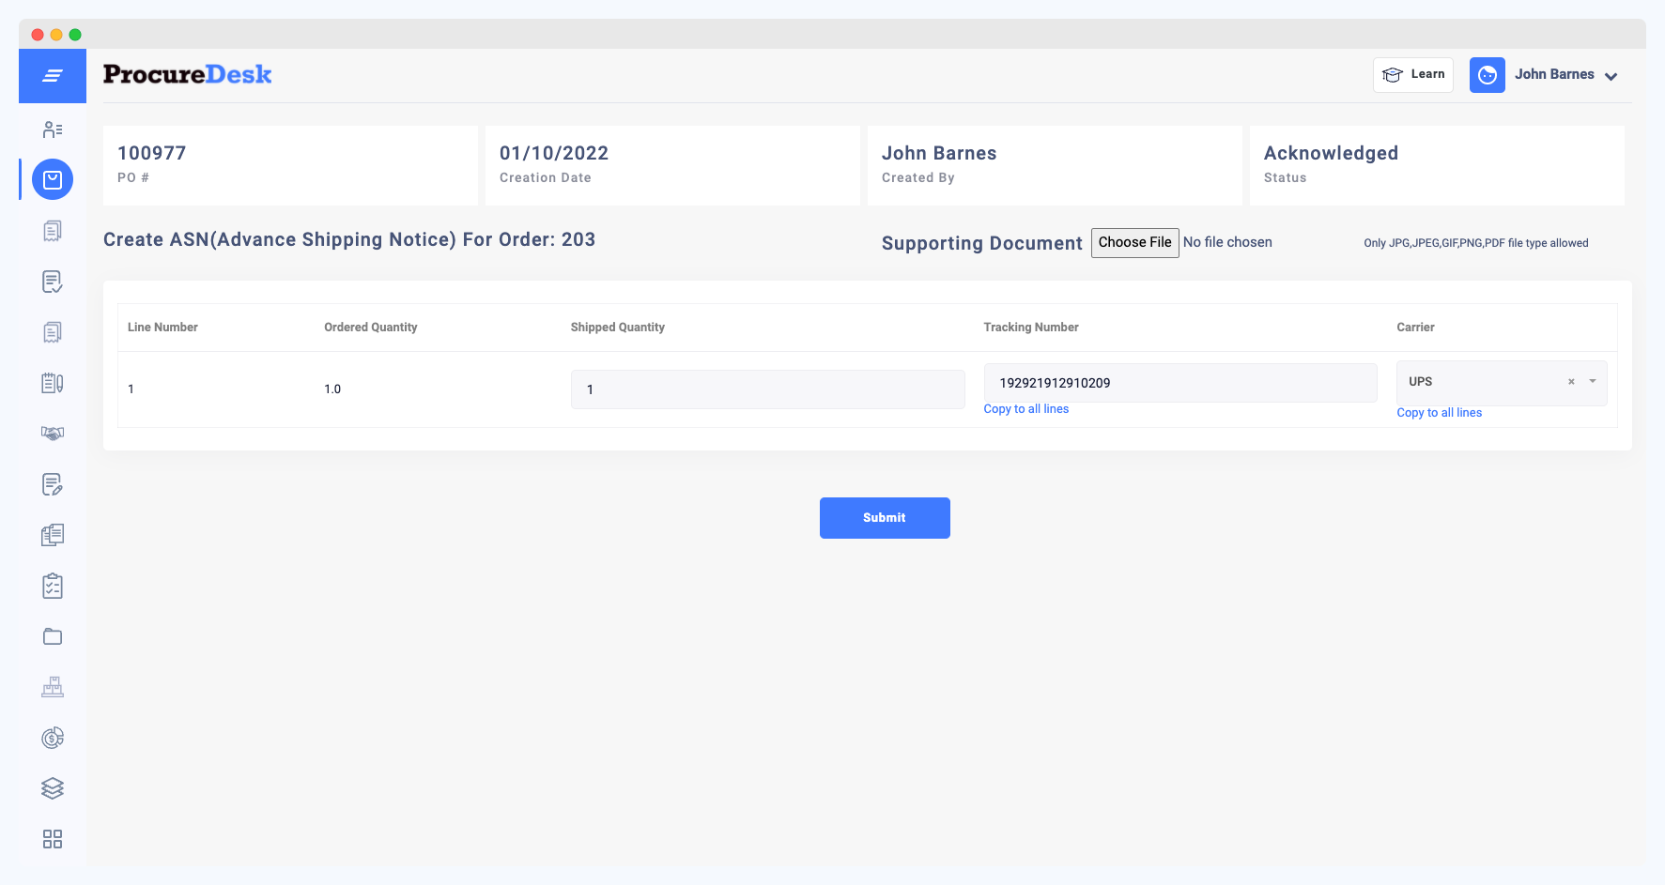
Task: Click Copy to all lines under tracking number
Action: click(x=1025, y=408)
